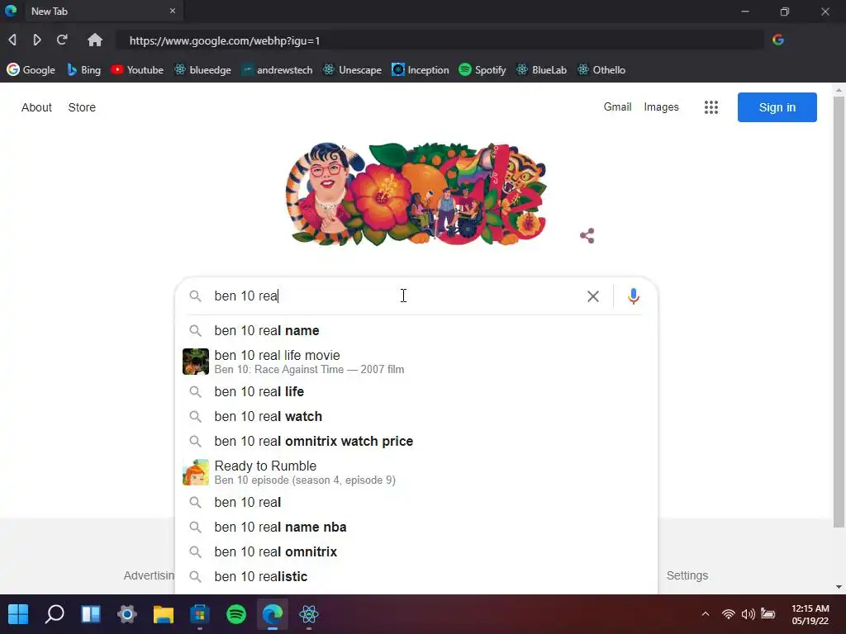The image size is (846, 634).
Task: Go back with the browser back arrow
Action: (x=12, y=40)
